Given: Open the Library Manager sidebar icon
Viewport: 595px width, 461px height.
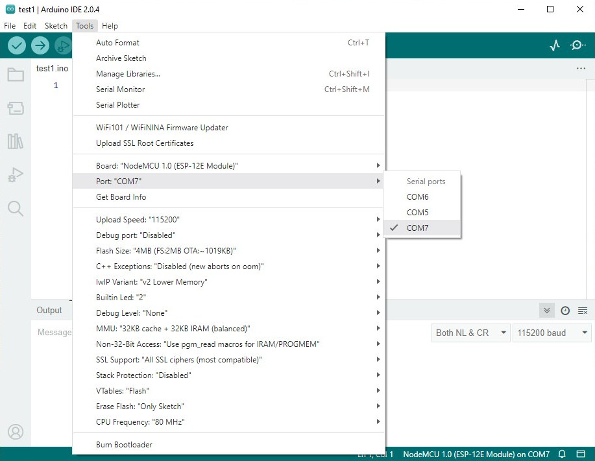Looking at the screenshot, I should click(x=16, y=141).
